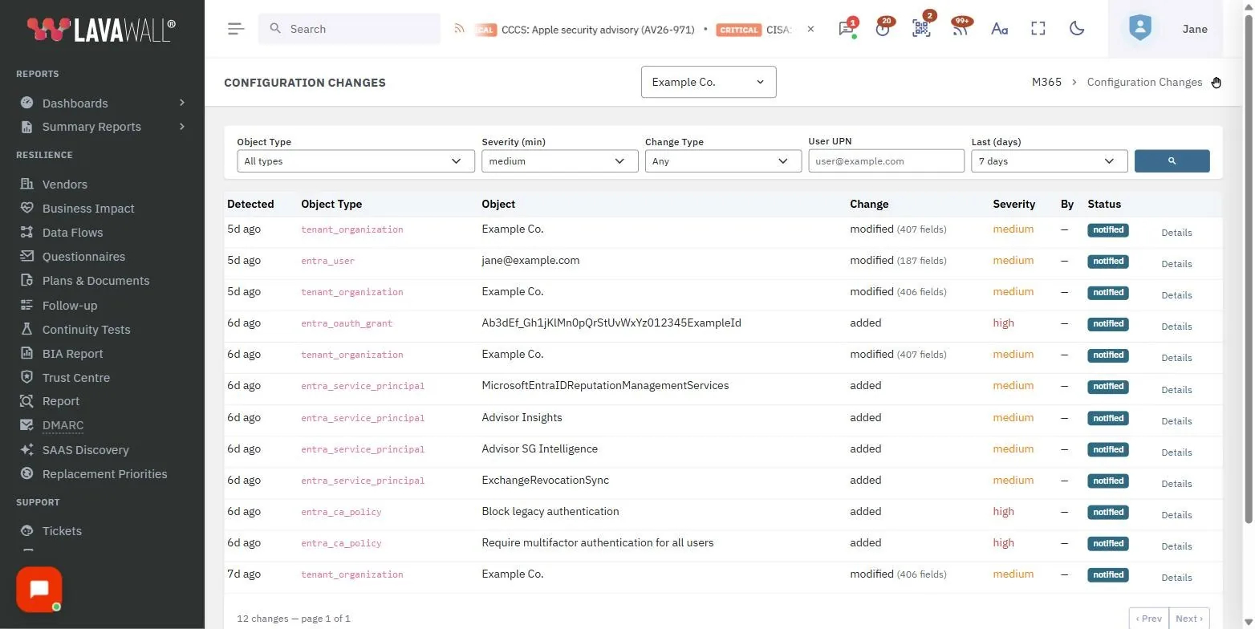The width and height of the screenshot is (1255, 629).
Task: Open Plans & Documents in sidebar
Action: (x=95, y=281)
